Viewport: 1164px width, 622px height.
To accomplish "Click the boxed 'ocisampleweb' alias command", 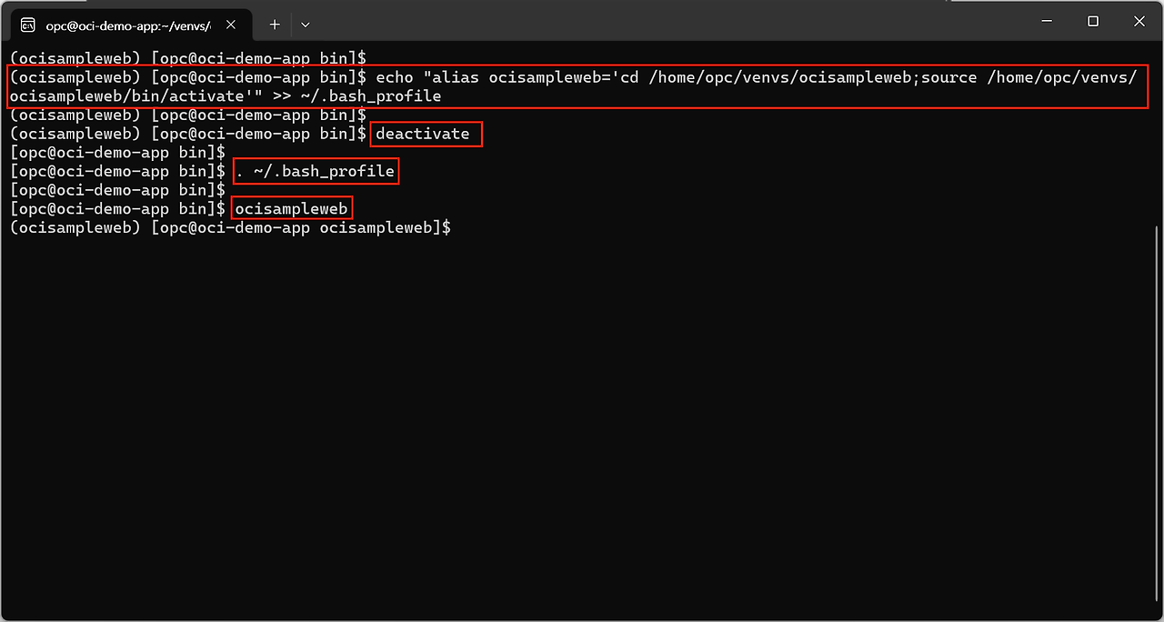I will (291, 209).
